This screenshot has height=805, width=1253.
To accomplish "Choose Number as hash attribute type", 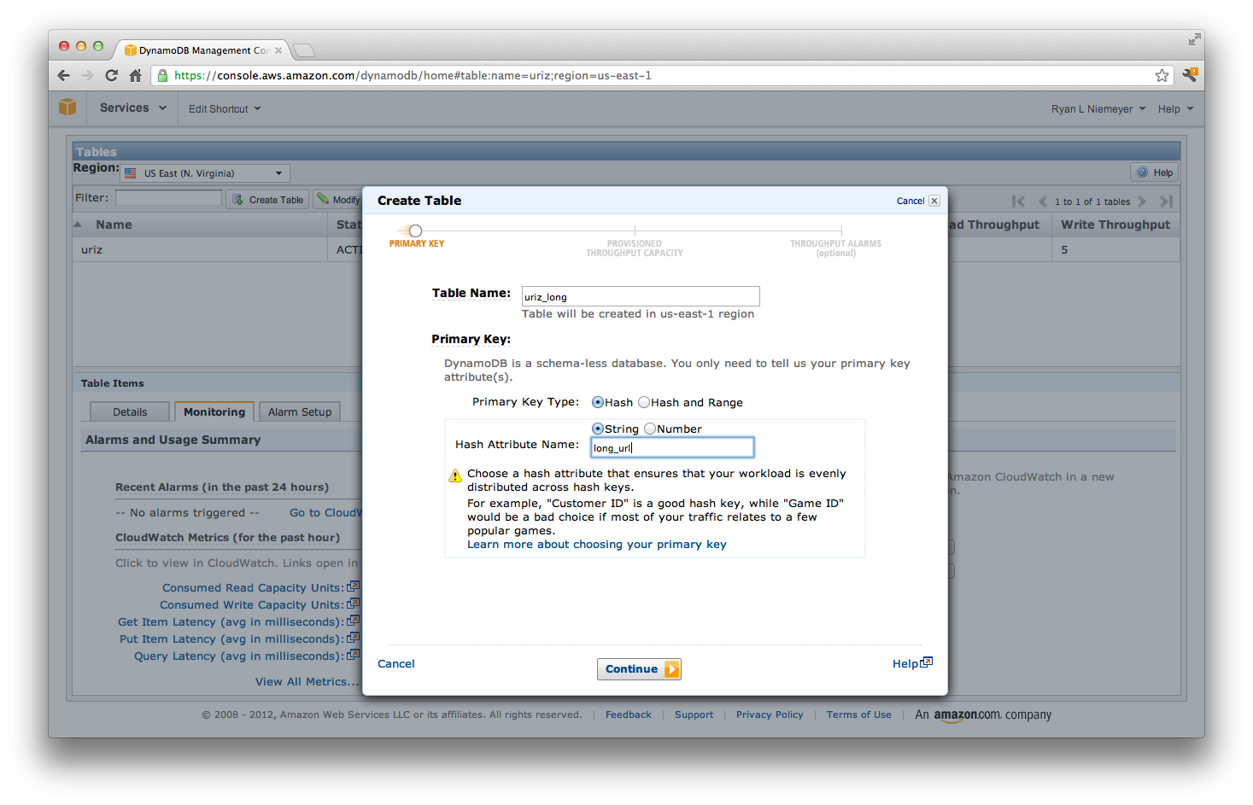I will [x=649, y=429].
